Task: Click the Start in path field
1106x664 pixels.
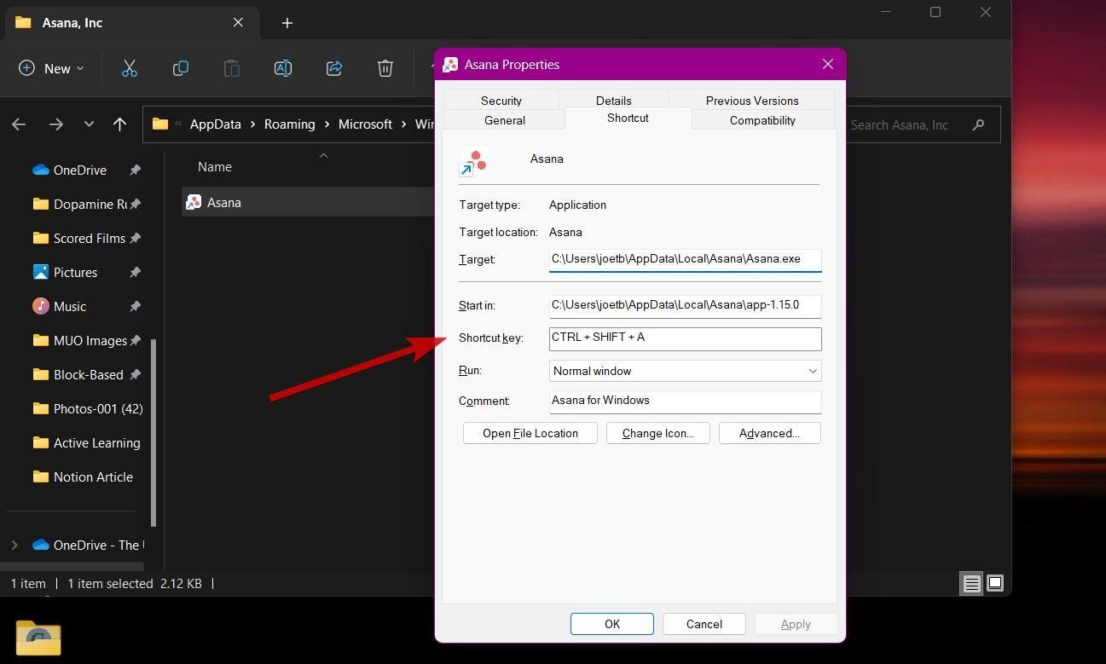Action: (686, 305)
